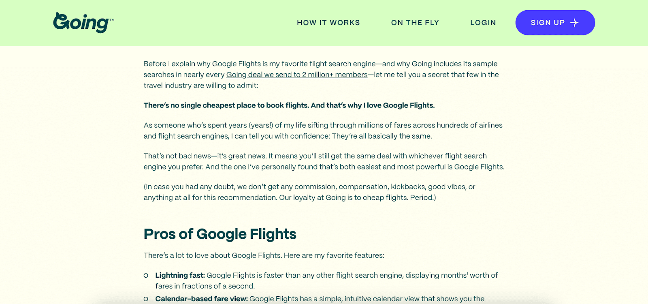The height and width of the screenshot is (304, 648).
Task: Follow the 'Going deal we send' link
Action: coord(296,75)
